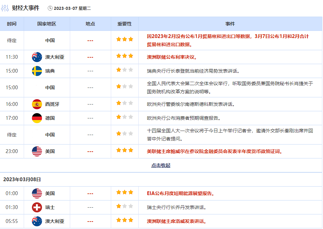Screen dimensions: 323x229
Task: Click the 时间 column header
Action: pyautogui.click(x=12, y=24)
